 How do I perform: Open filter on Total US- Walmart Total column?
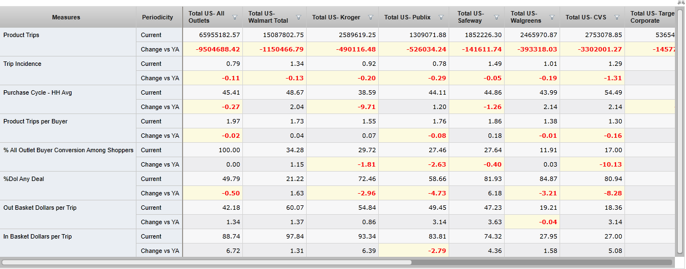click(298, 18)
